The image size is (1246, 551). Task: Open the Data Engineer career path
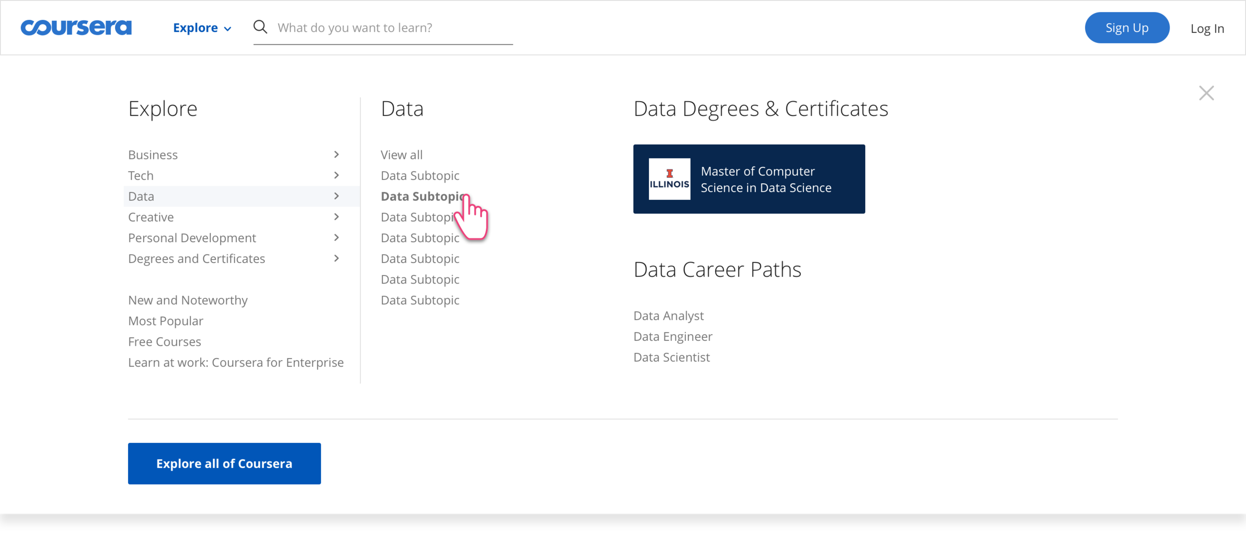tap(672, 337)
